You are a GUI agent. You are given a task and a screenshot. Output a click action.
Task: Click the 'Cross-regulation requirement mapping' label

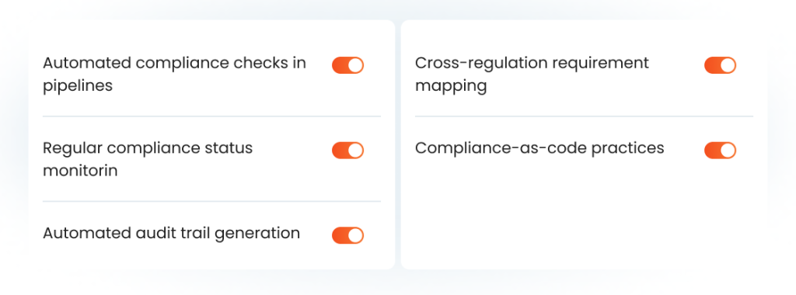click(532, 74)
